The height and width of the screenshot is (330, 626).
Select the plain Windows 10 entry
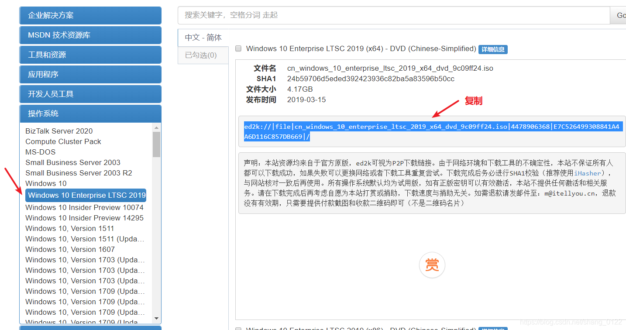(46, 183)
